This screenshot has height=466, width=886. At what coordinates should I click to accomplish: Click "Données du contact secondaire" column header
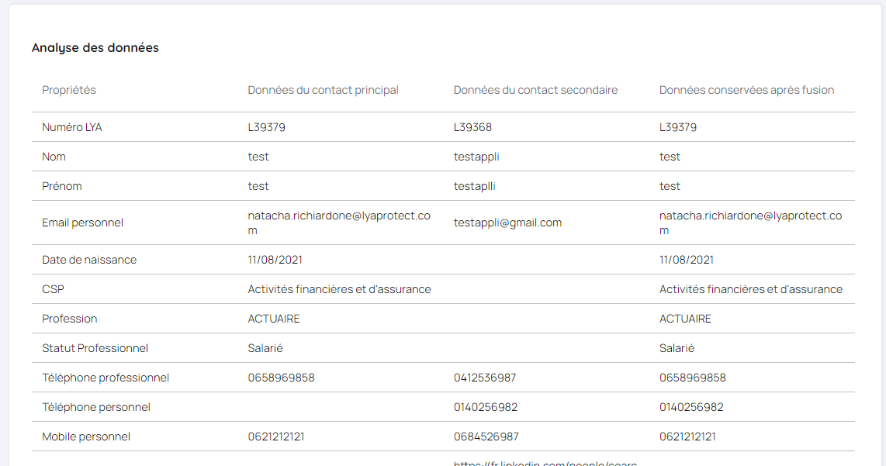click(535, 90)
